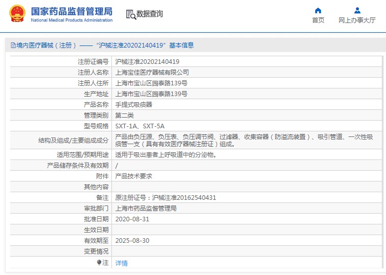
Task: Click 适用于吸出患者上呼吸道中的分泌物 text
Action: pos(166,155)
